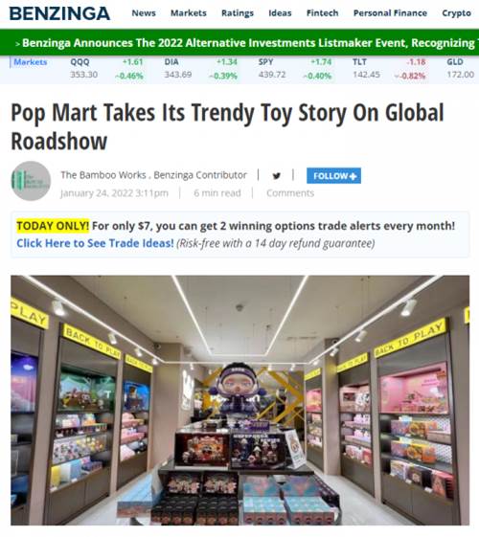This screenshot has height=537, width=479.
Task: Open the Pop Mart store article photo
Action: click(x=239, y=400)
